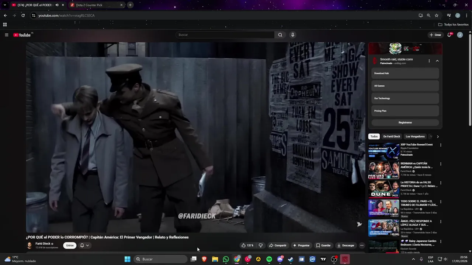Click the Descargar button
Screen dimensions: 472x265
click(346, 245)
